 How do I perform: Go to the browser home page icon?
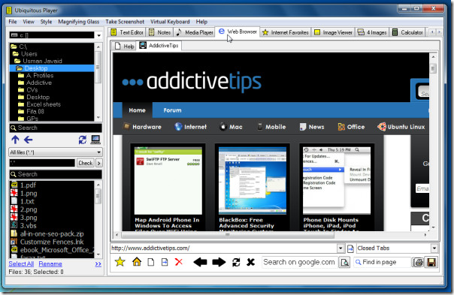[137, 262]
